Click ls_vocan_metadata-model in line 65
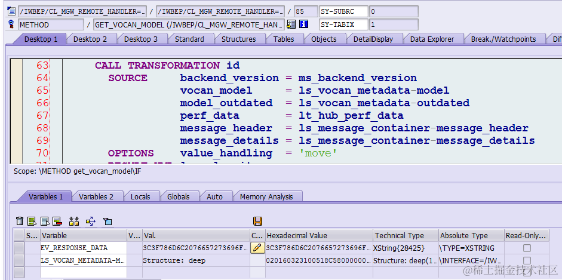Screen dimensions: 562x280 point(374,91)
